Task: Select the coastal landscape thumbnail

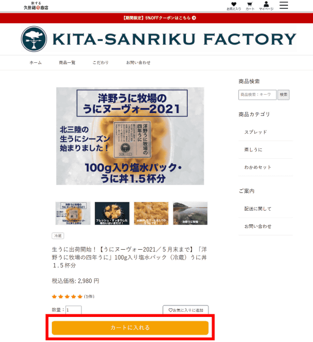Action: pos(190,213)
